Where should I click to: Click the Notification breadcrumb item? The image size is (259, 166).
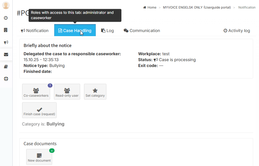tap(247, 7)
